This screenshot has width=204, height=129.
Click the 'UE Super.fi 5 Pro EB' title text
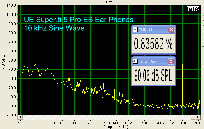[x=79, y=20]
